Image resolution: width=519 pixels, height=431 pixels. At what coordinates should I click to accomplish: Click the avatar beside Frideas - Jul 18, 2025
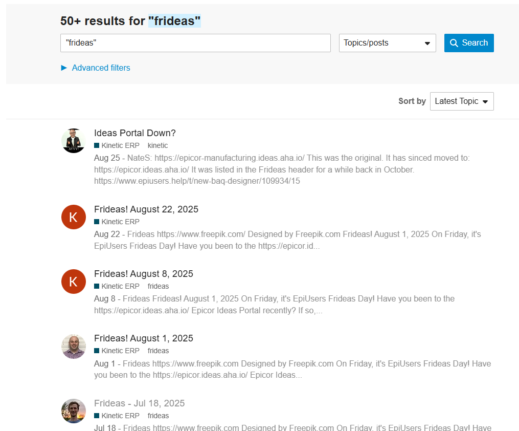point(73,411)
